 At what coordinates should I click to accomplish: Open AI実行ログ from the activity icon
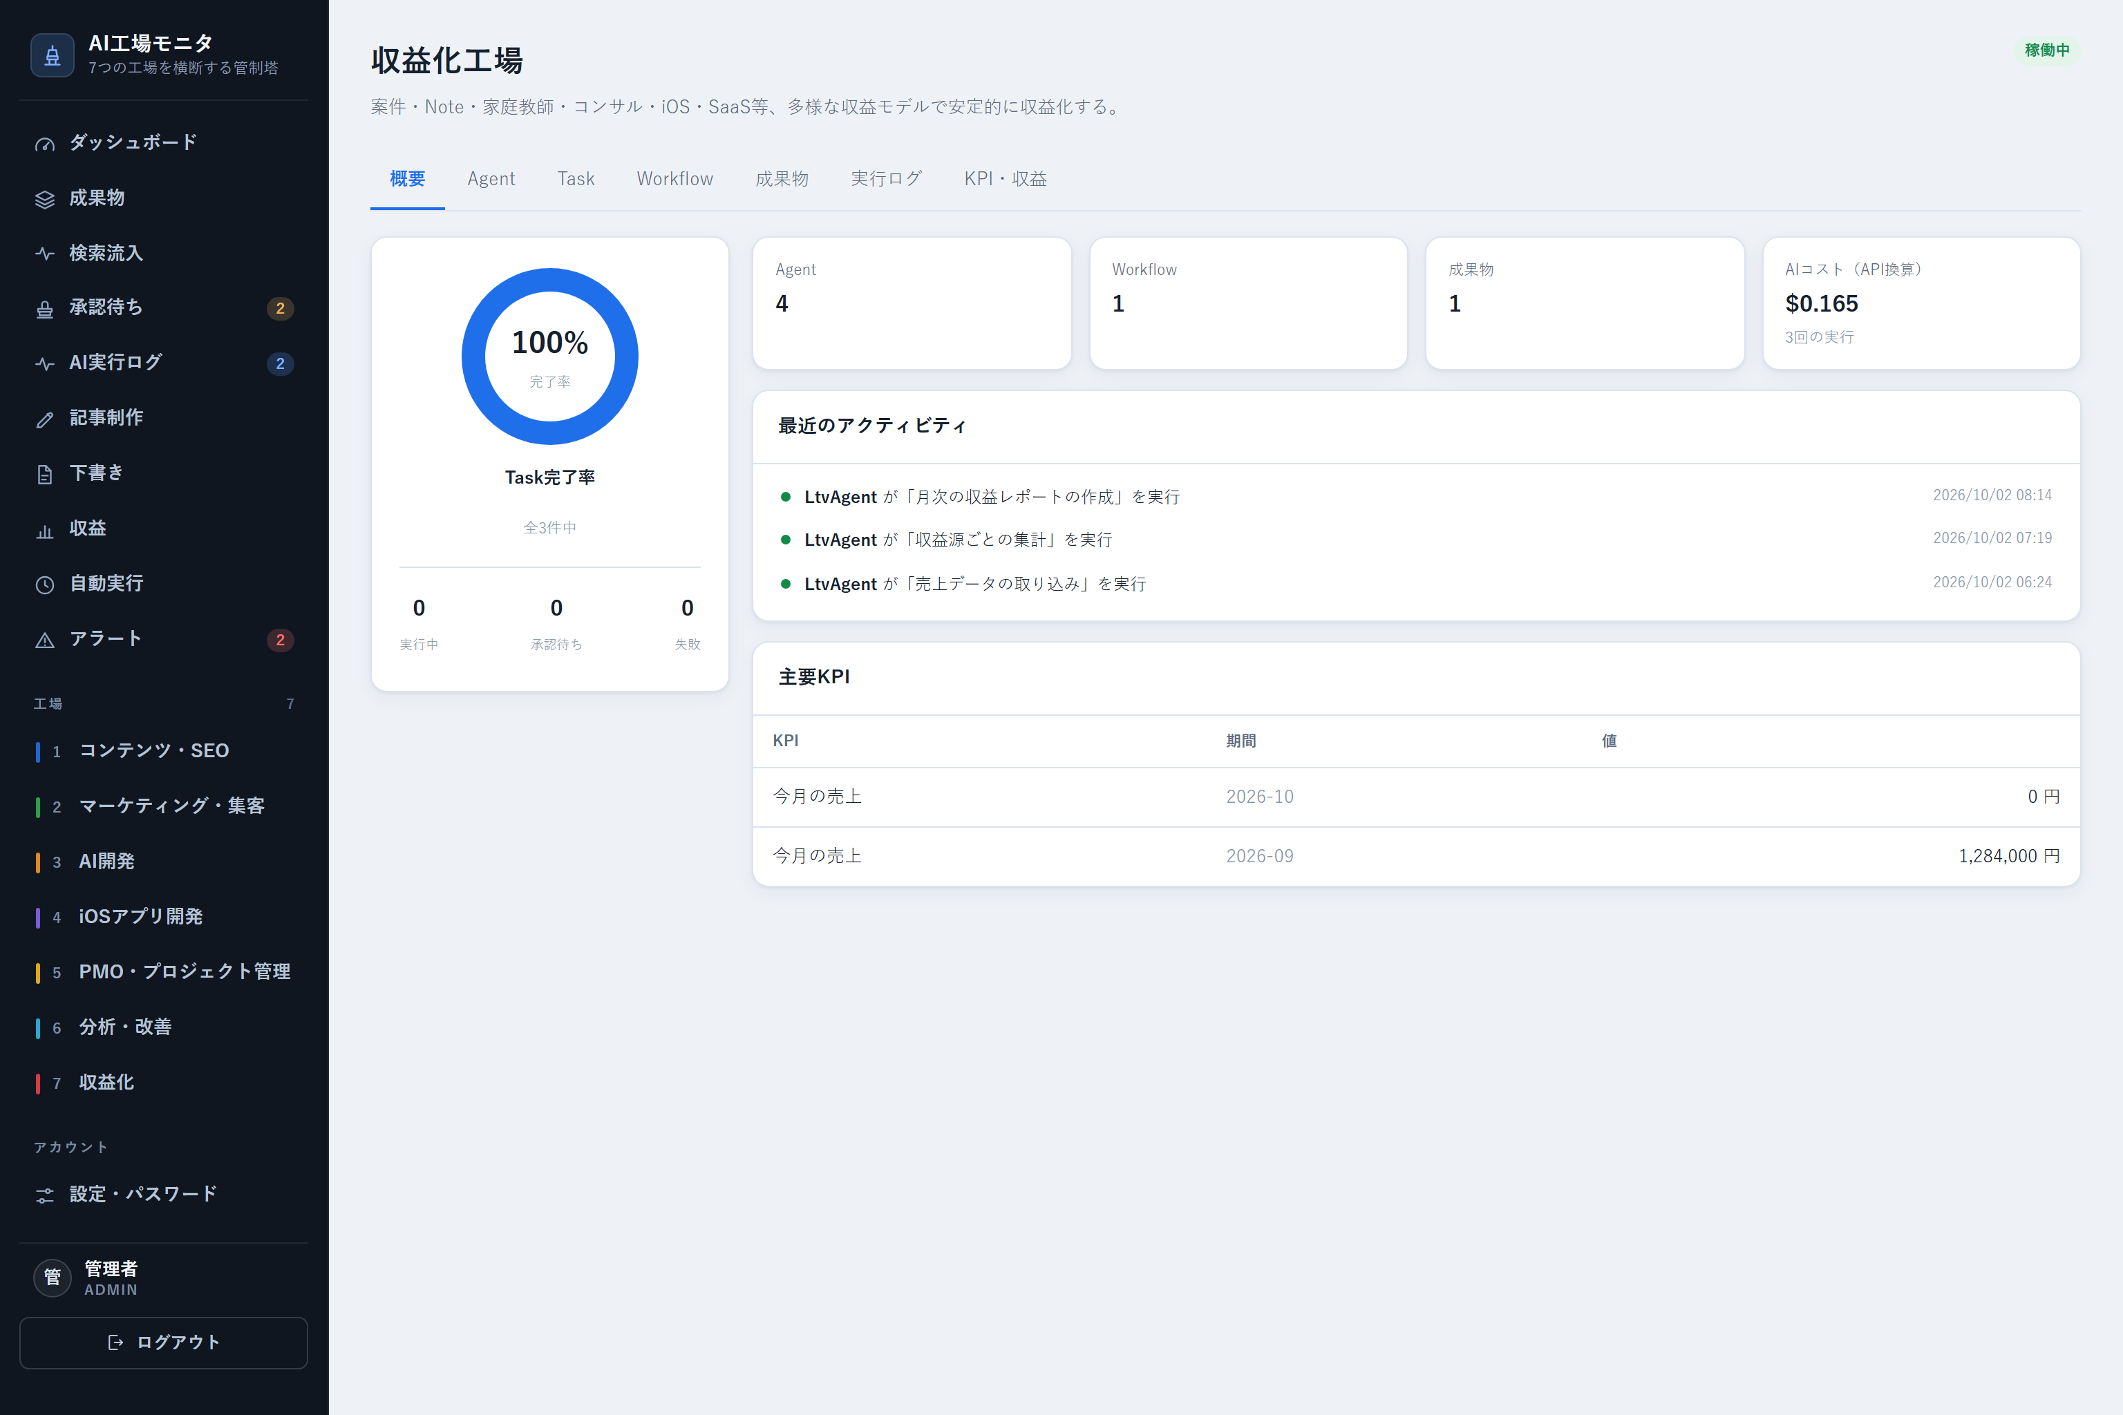click(44, 365)
